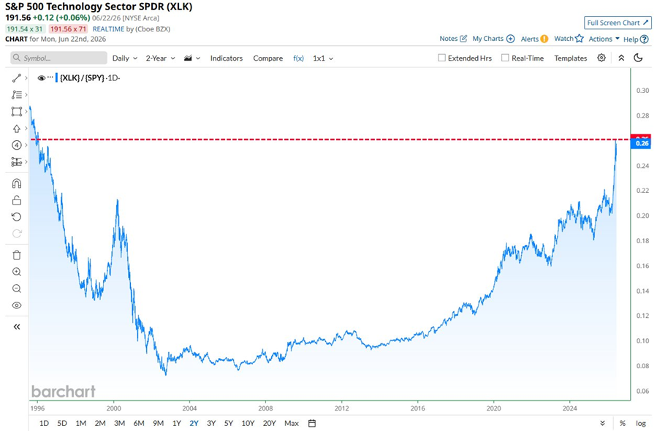Open the Compare option
The width and height of the screenshot is (657, 431).
click(267, 58)
